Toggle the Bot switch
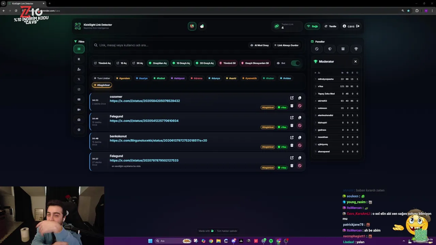This screenshot has width=436, height=245. [x=295, y=63]
